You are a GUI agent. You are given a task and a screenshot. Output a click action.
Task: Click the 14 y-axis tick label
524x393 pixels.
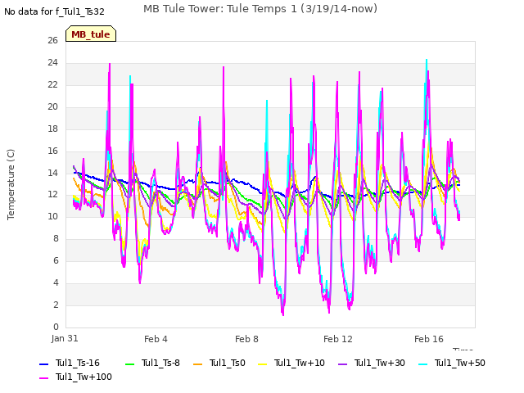point(52,173)
